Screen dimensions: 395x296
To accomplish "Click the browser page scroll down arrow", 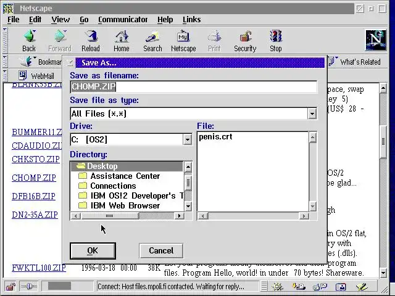I will [x=383, y=273].
